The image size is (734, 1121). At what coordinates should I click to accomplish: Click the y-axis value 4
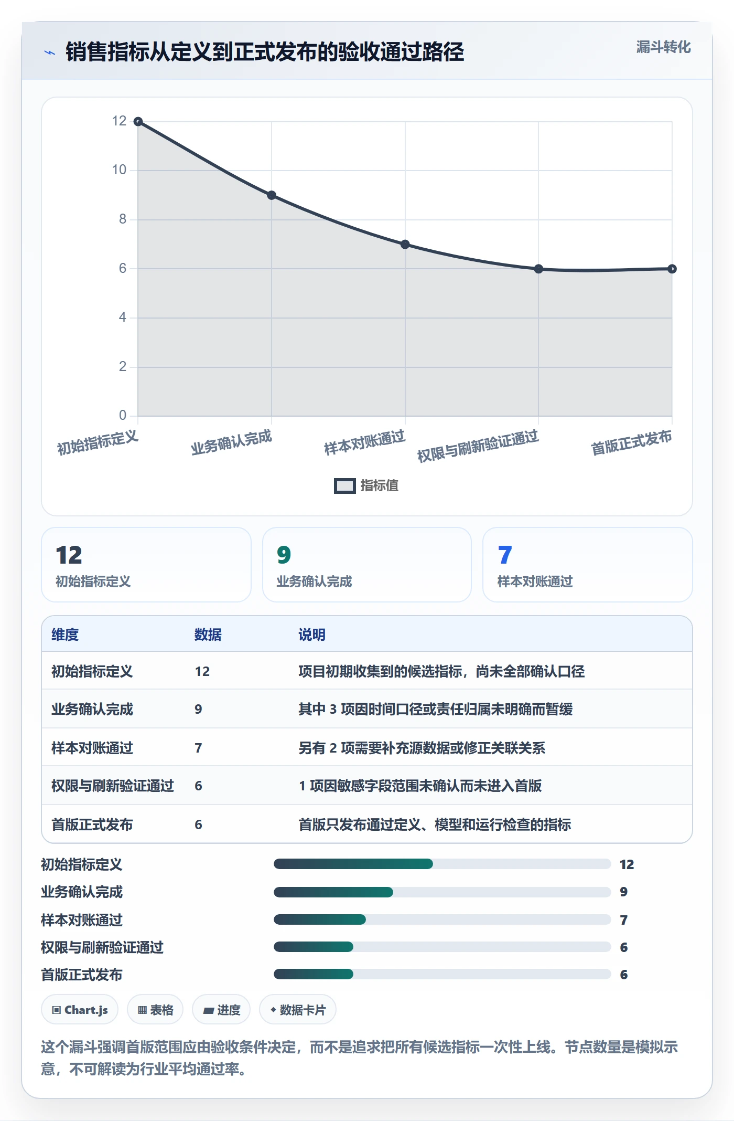click(x=123, y=318)
